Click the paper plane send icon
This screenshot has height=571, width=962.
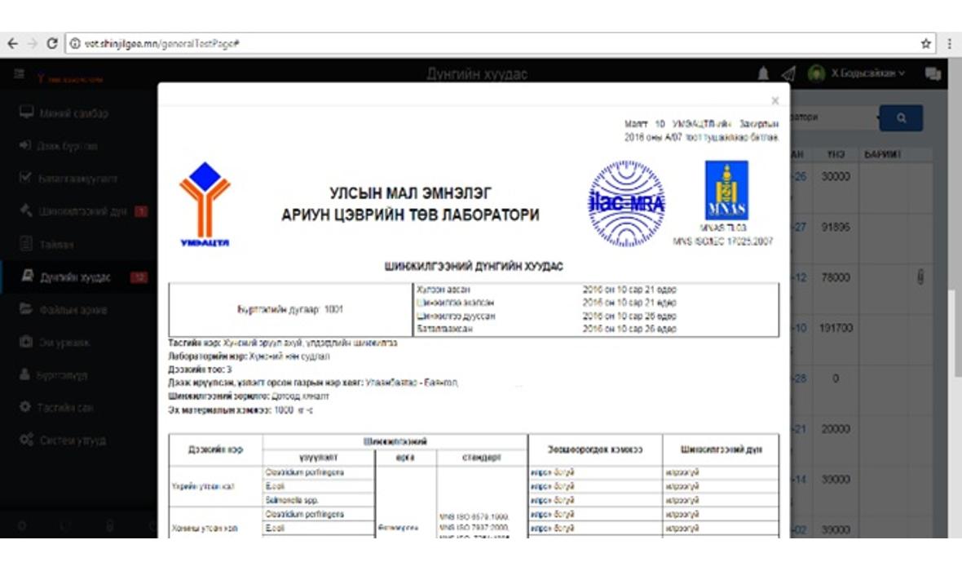click(789, 73)
